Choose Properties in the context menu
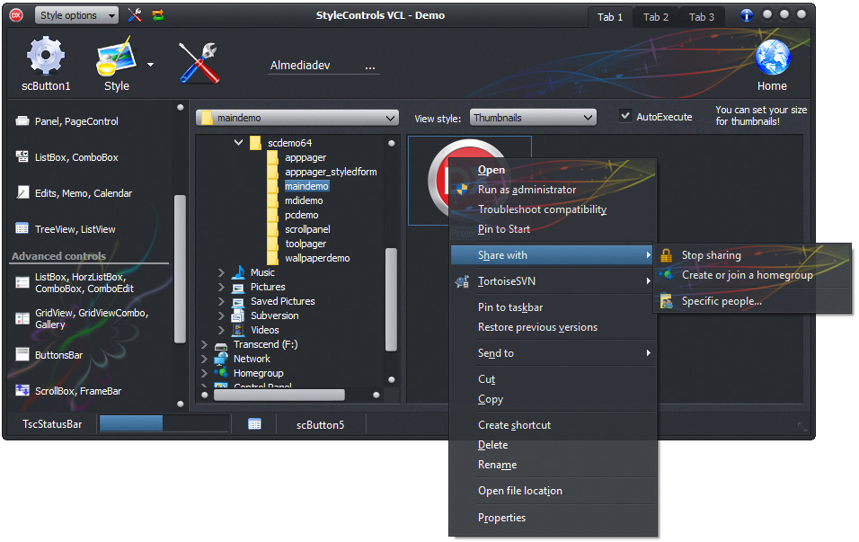Screen dimensions: 859x542 tap(553, 518)
